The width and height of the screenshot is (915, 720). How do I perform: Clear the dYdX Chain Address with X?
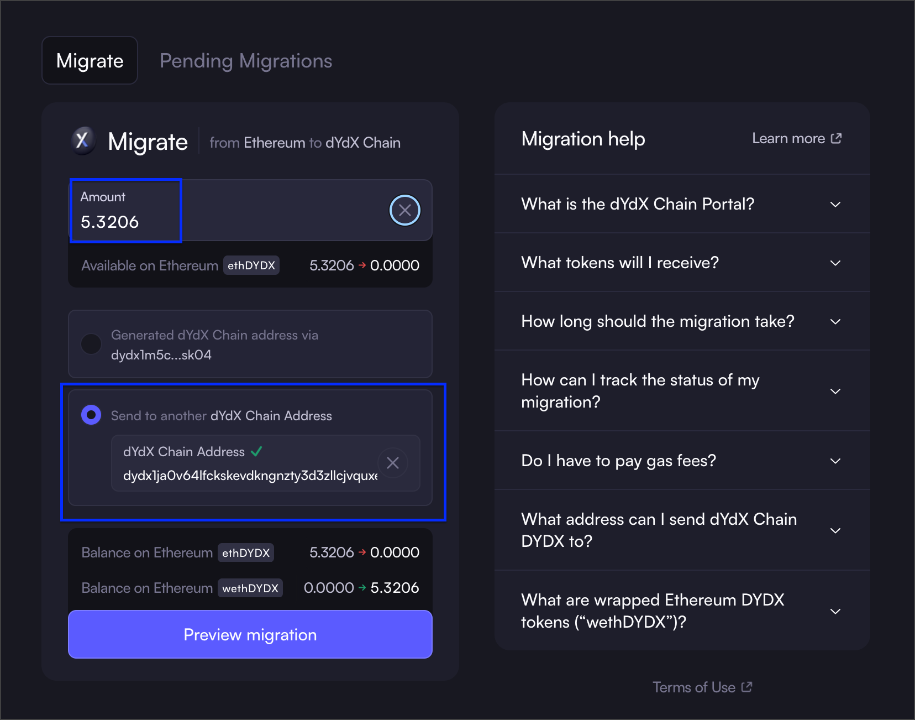[x=392, y=463]
